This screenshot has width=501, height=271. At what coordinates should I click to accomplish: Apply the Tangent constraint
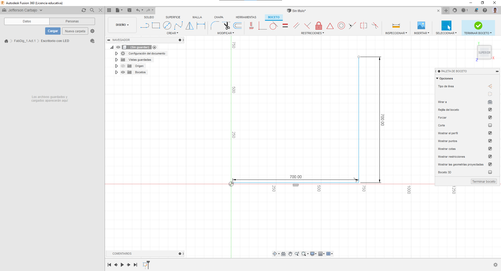pos(273,26)
